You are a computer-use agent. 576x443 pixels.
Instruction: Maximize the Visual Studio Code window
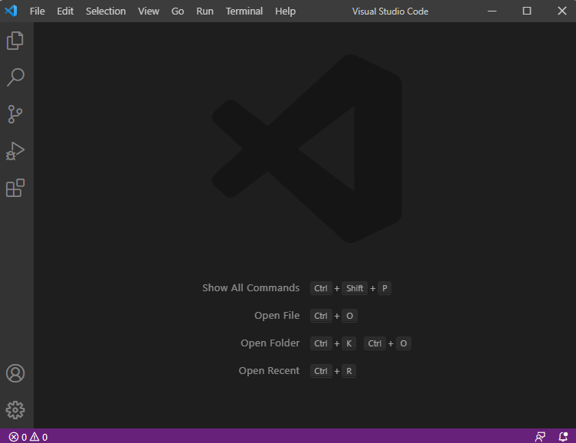click(527, 11)
